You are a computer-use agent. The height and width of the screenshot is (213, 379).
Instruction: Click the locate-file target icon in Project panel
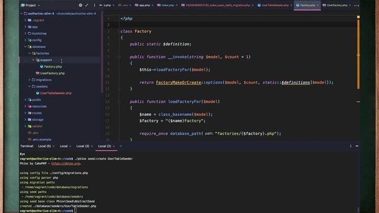[81, 5]
